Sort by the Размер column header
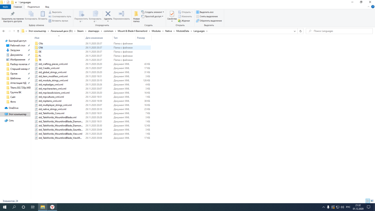This screenshot has width=375, height=211. (141, 38)
